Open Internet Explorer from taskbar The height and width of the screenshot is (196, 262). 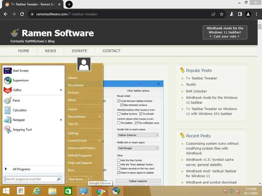[37, 191]
